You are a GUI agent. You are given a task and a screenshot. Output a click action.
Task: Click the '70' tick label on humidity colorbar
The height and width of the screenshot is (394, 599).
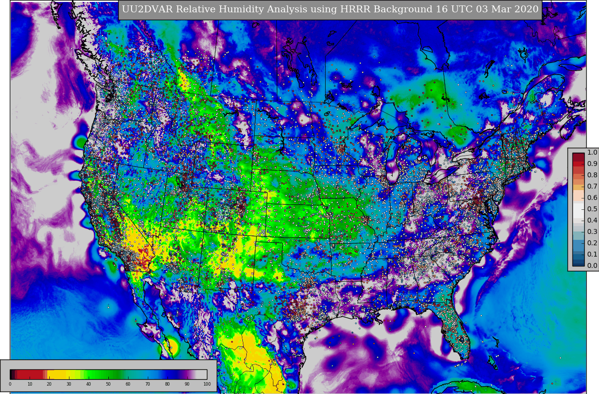(148, 384)
